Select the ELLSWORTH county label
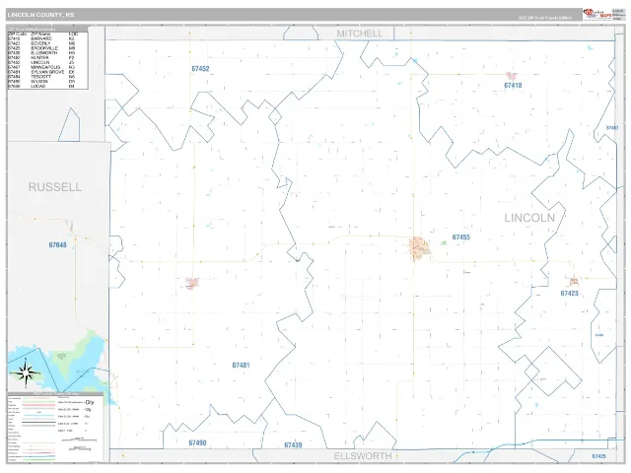This screenshot has height=473, width=631. [x=363, y=456]
